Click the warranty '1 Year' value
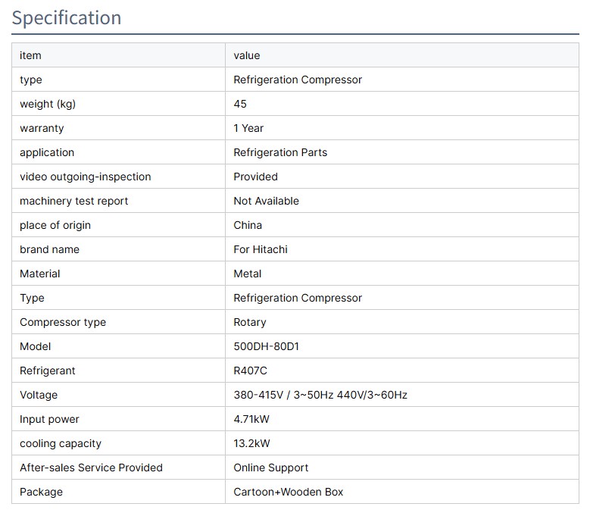Screen dimensions: 590x513 coord(248,128)
